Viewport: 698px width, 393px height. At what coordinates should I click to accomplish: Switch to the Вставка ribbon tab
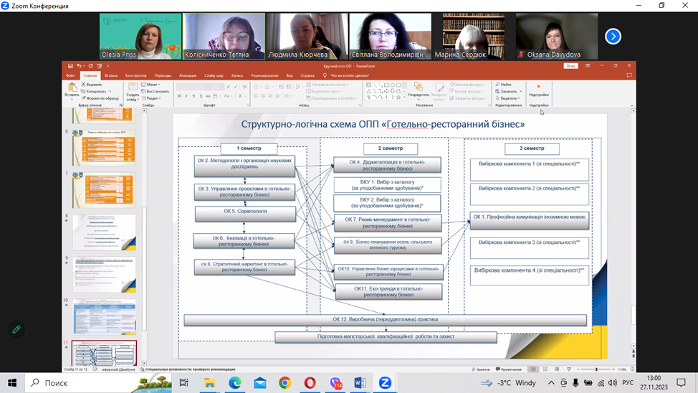(111, 75)
